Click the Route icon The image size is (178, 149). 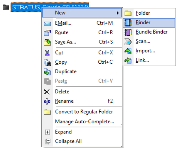pyautogui.click(x=47, y=33)
